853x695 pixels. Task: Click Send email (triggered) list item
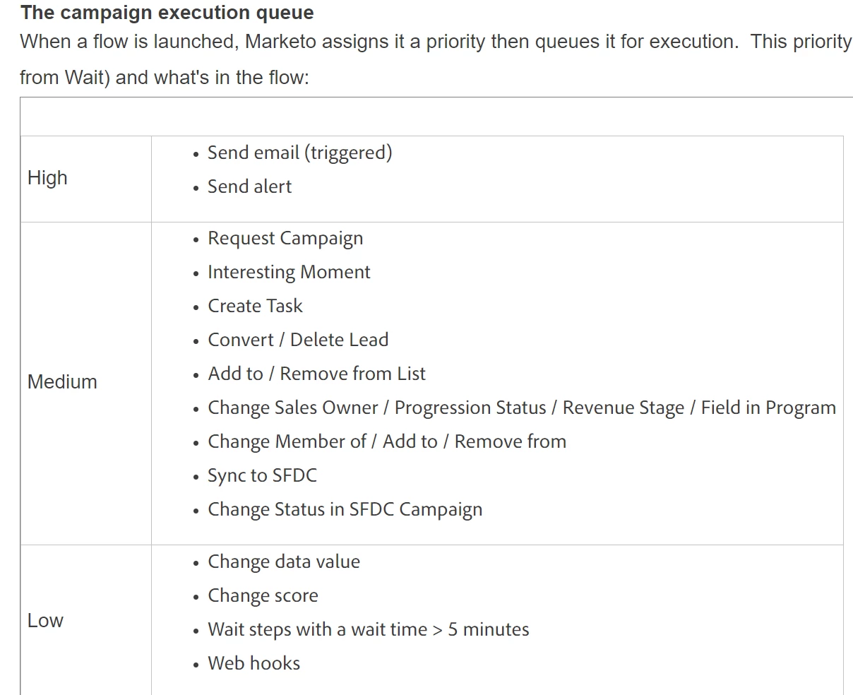(x=299, y=153)
